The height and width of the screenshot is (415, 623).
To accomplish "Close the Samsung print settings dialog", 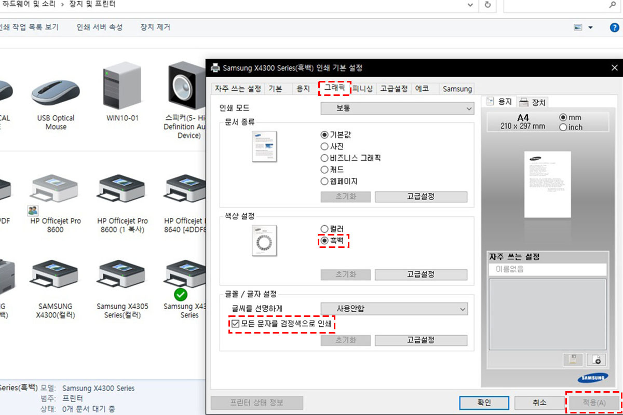I will click(614, 67).
